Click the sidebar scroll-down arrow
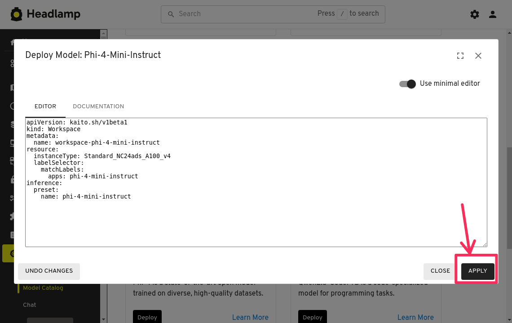This screenshot has height=323, width=512. coord(104,319)
